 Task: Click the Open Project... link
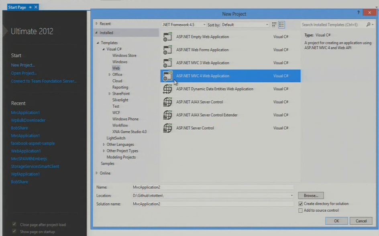24,73
